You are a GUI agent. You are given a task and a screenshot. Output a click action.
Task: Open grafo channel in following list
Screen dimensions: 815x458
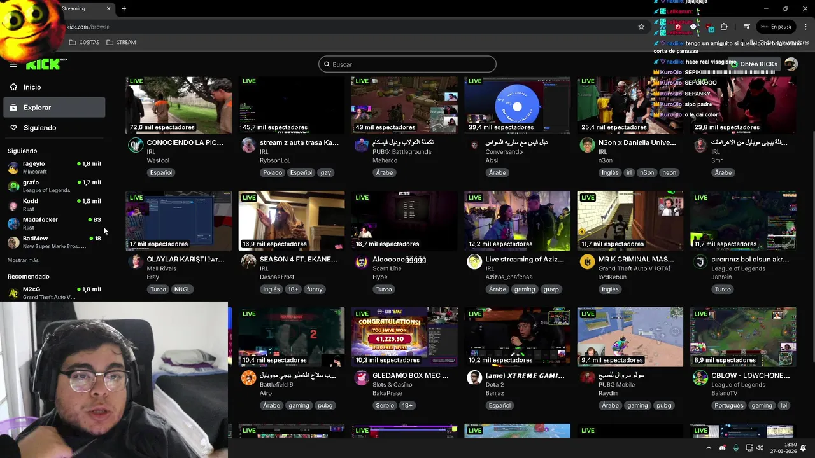click(54, 186)
